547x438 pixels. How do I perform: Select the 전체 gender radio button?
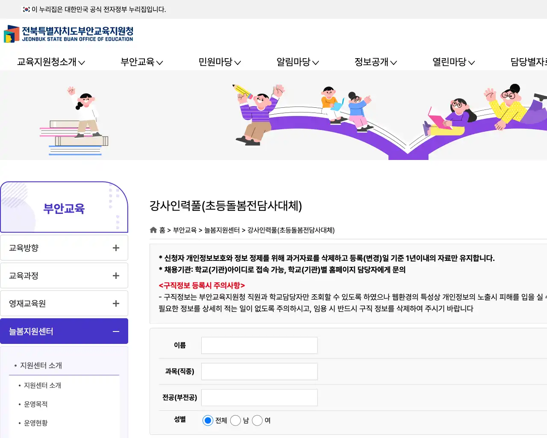coord(208,420)
